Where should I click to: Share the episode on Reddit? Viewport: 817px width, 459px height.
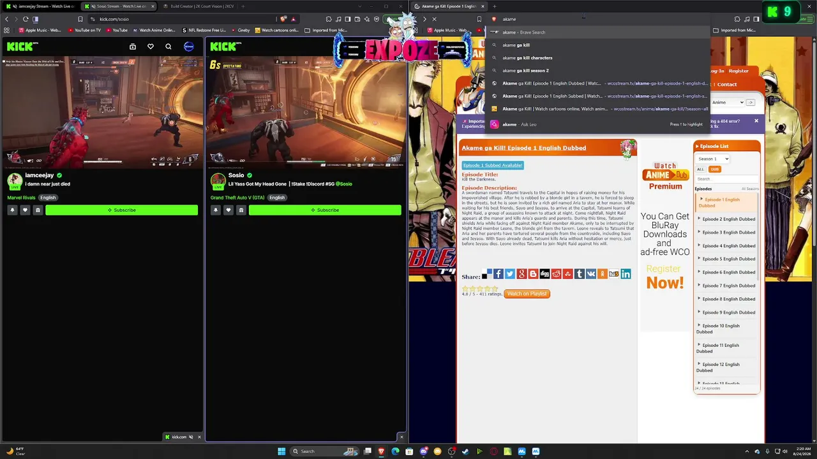(556, 274)
